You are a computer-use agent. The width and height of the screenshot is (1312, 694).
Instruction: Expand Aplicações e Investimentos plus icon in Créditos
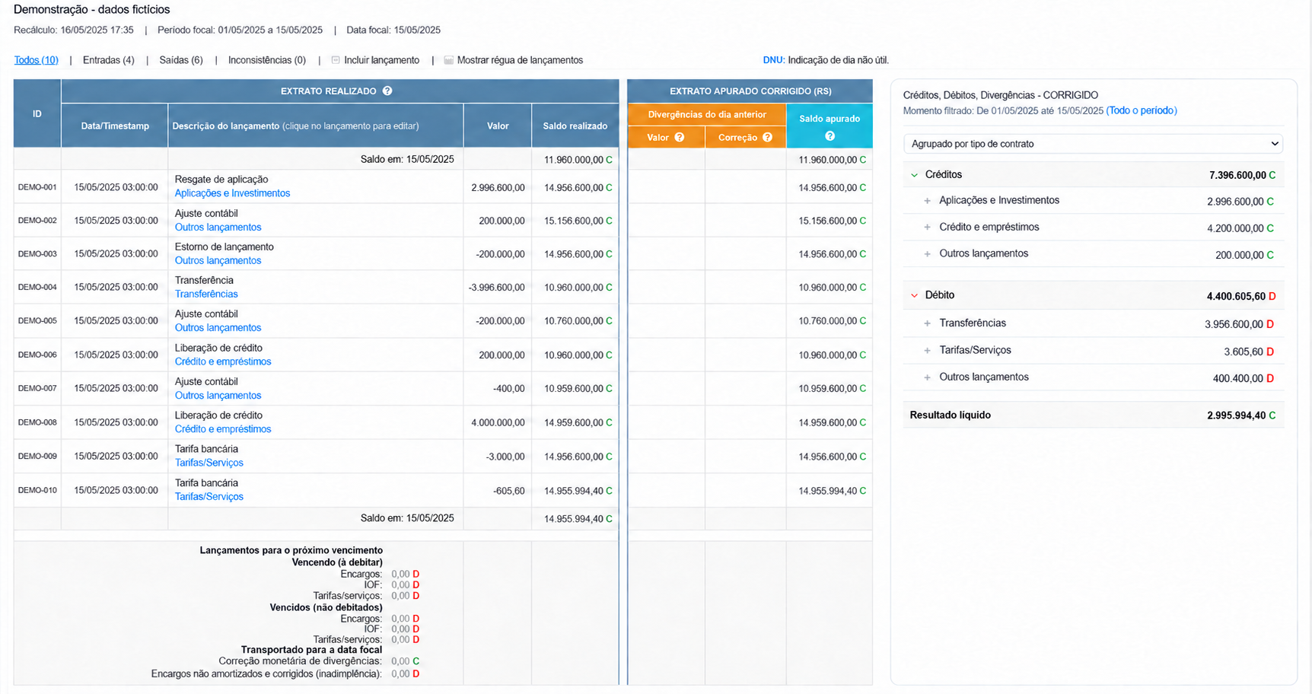point(927,201)
